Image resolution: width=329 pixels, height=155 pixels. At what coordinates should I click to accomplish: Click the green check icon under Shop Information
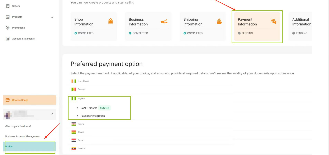[76, 33]
